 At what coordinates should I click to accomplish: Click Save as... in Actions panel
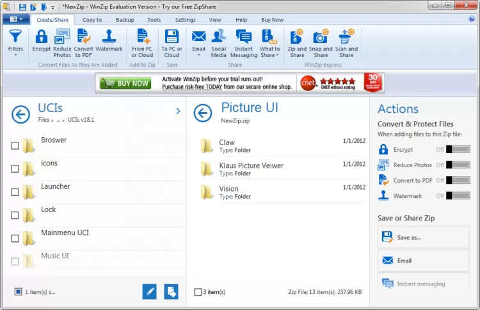424,237
